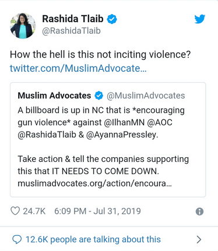Open the tweet info icon

point(199,211)
